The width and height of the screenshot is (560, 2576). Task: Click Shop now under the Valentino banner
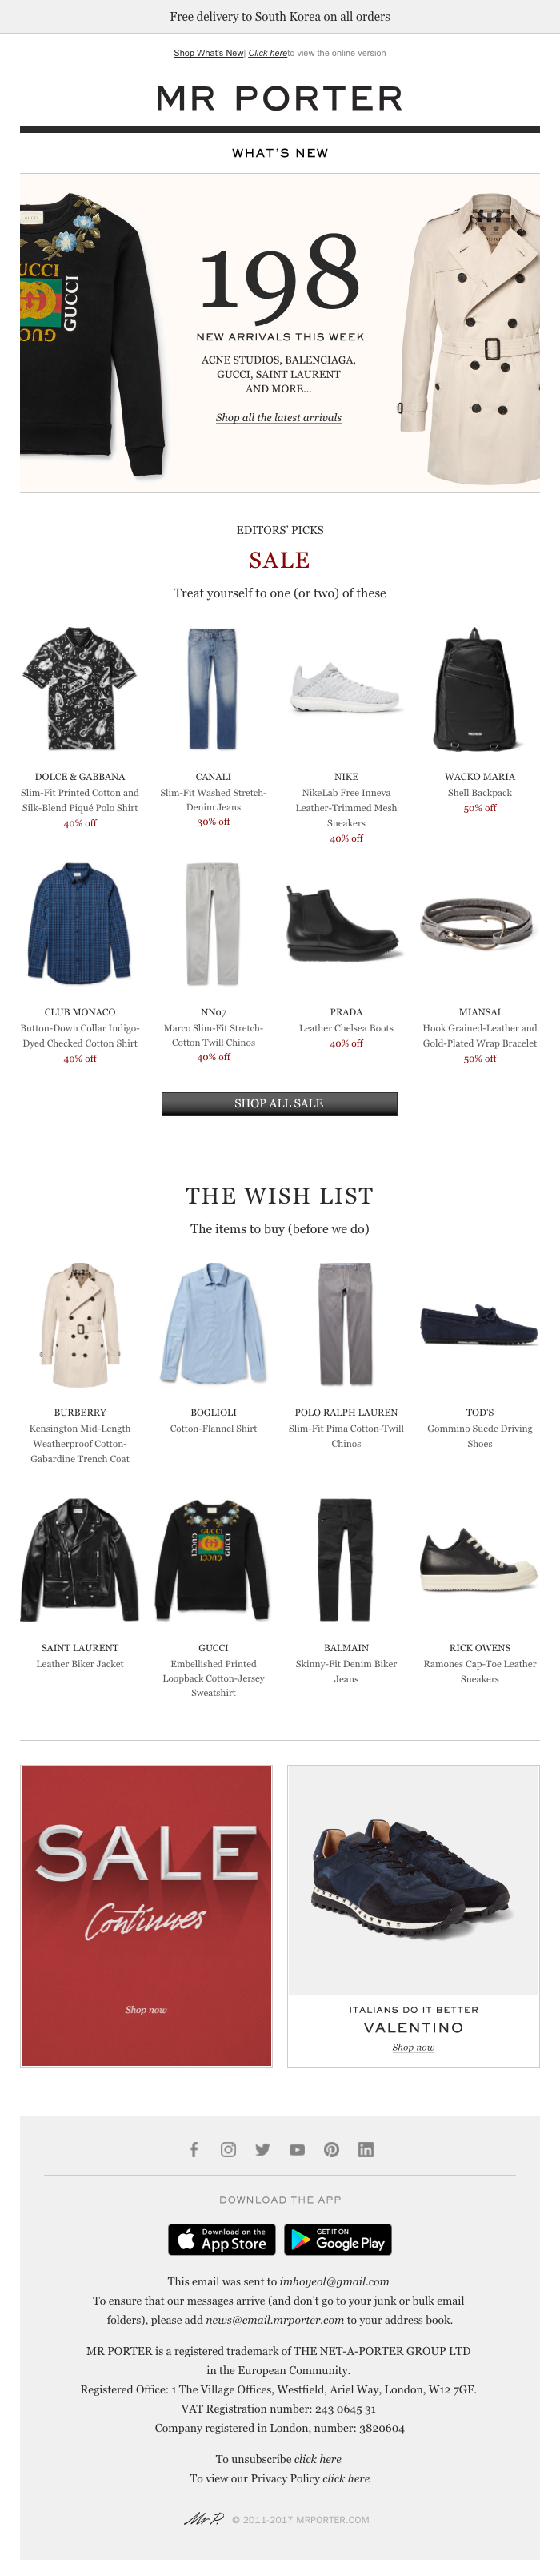tap(414, 2047)
